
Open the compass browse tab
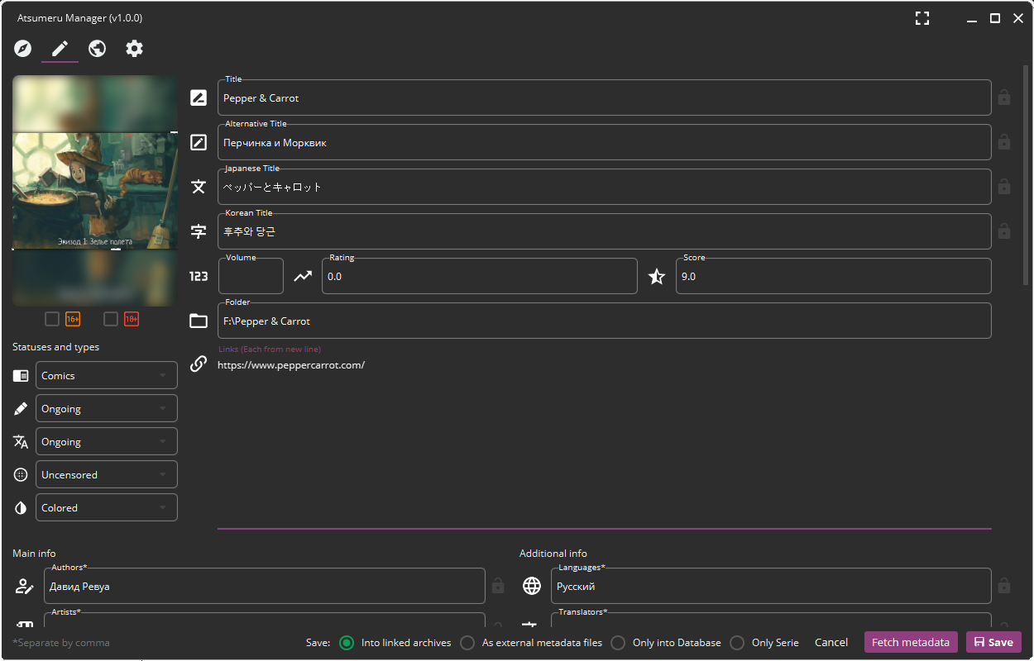click(22, 49)
